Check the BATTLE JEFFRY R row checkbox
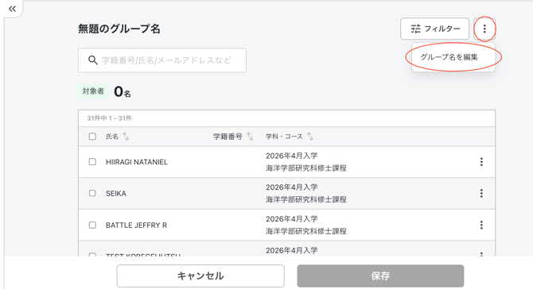533x289 pixels. pyautogui.click(x=92, y=225)
